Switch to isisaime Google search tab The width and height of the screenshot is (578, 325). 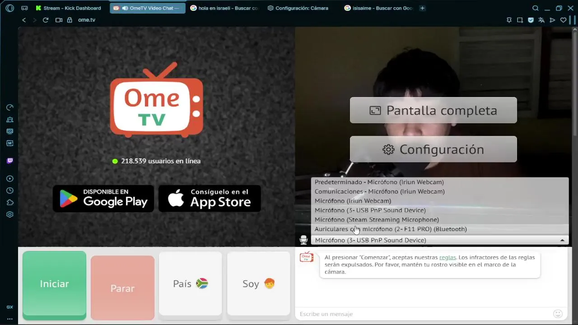[x=378, y=8]
